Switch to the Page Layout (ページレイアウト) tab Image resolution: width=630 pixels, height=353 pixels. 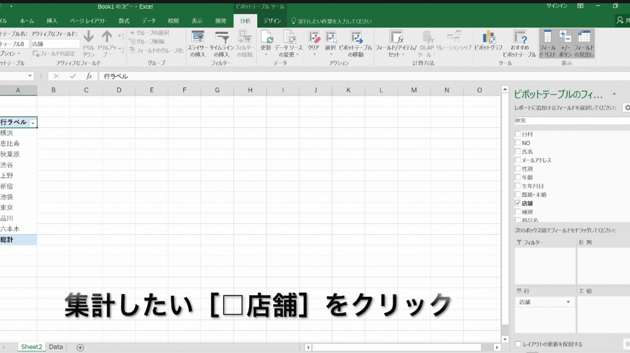pos(88,21)
